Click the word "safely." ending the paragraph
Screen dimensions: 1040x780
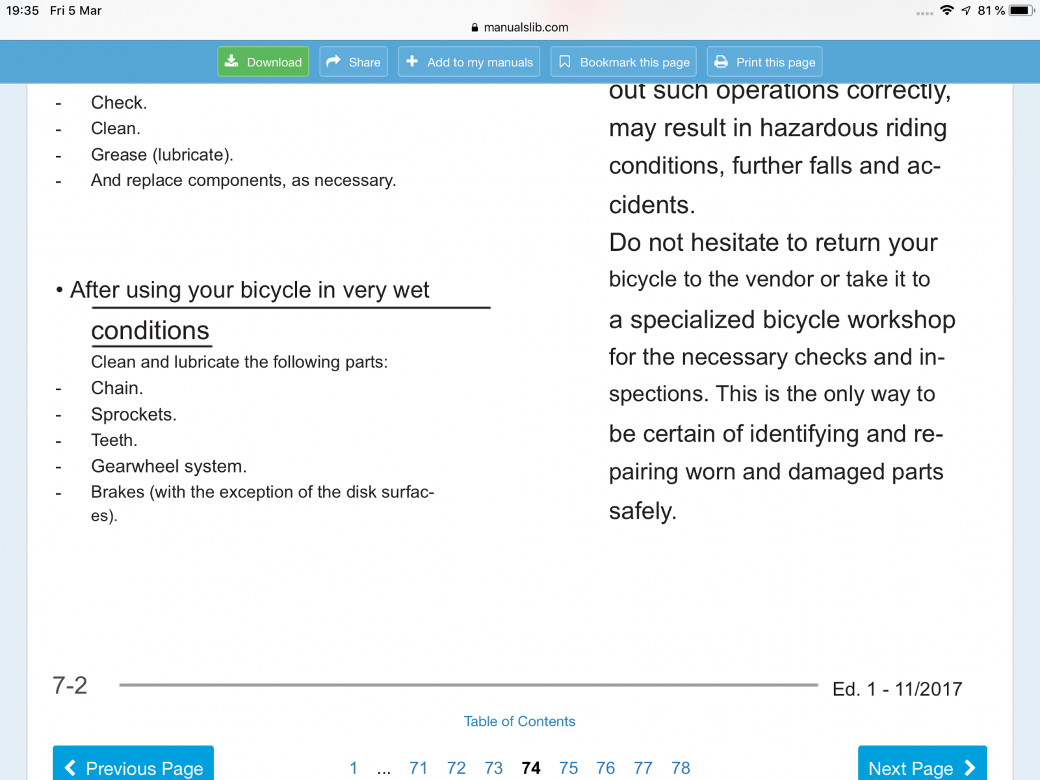(643, 511)
